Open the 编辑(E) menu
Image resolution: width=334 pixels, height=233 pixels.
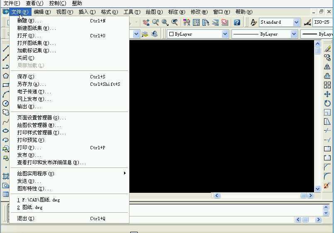coord(42,12)
